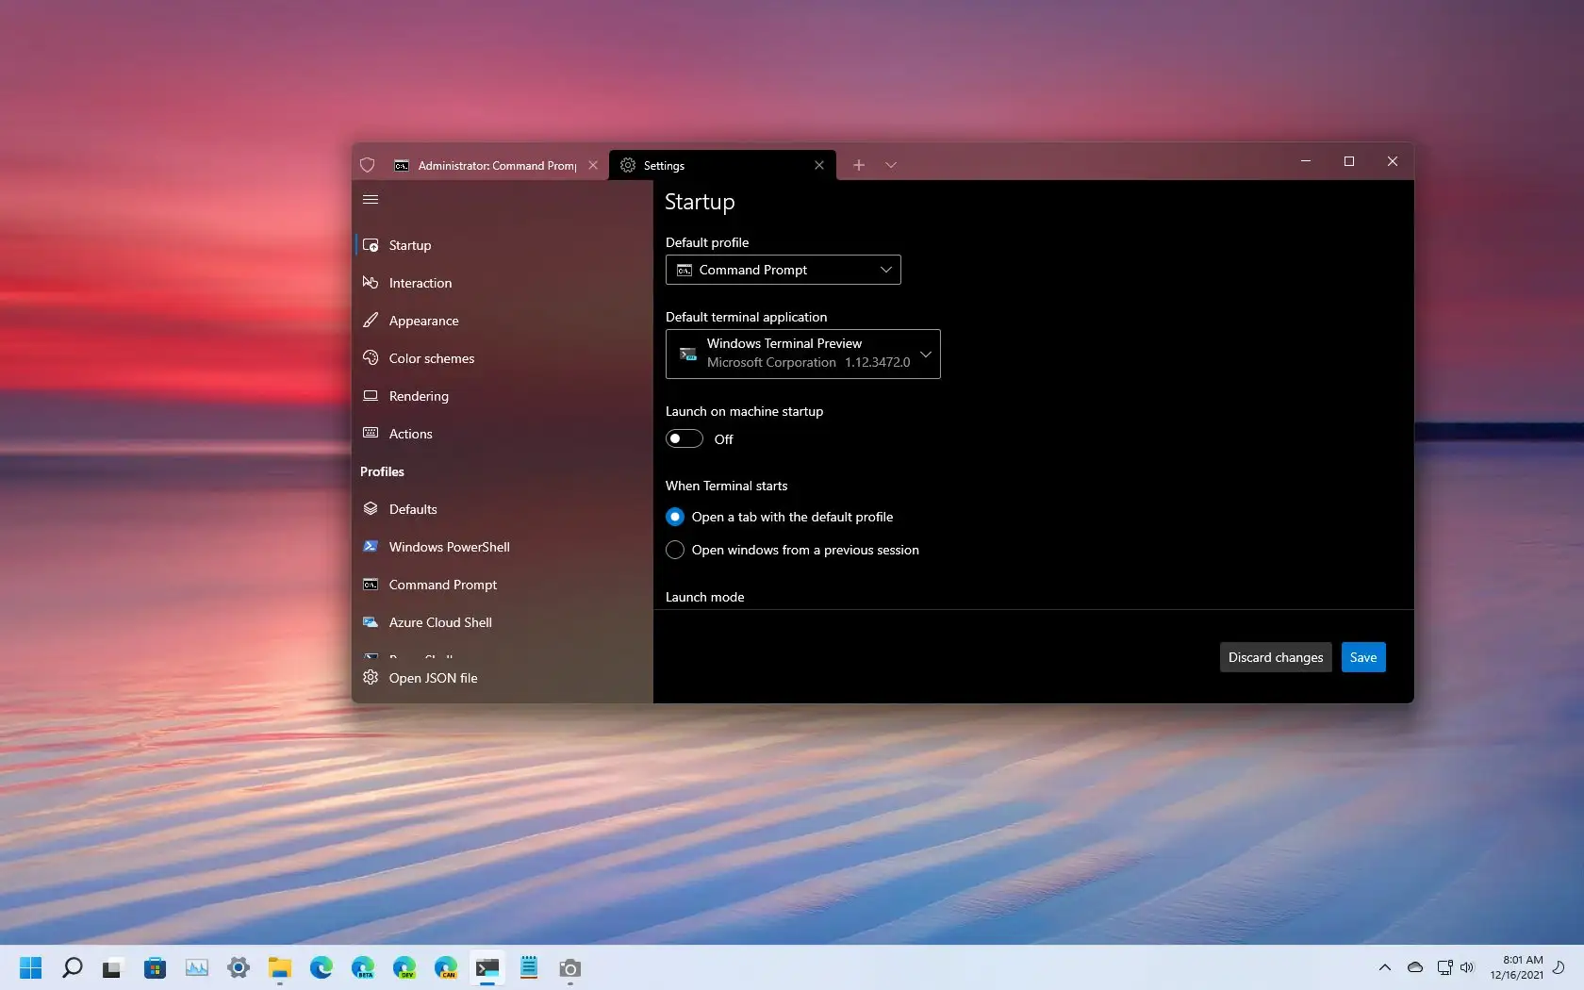This screenshot has height=990, width=1584.
Task: Click the Open JSON file gear icon
Action: click(x=371, y=678)
